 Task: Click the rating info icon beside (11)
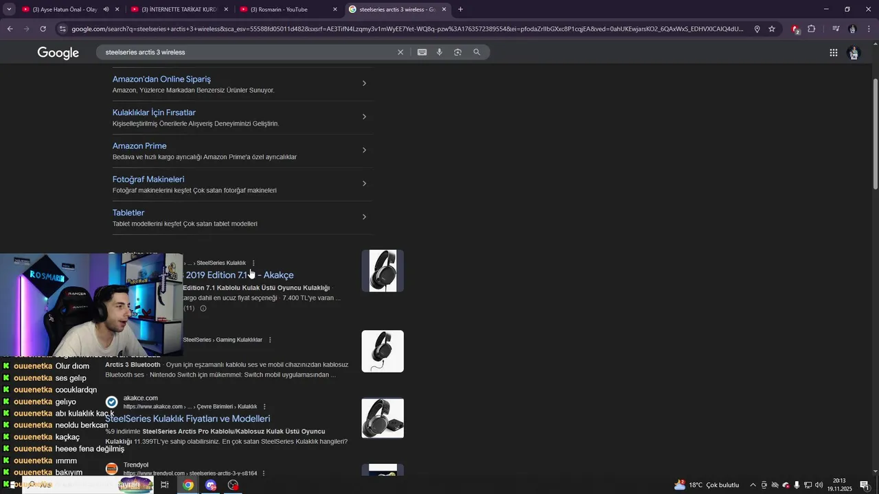[x=203, y=308]
